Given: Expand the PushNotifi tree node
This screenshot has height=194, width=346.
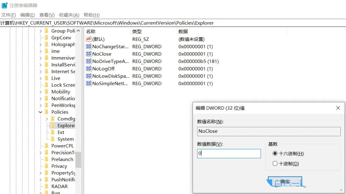Looking at the screenshot, I should pyautogui.click(x=41, y=180).
